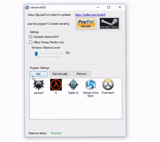Close the vibranceGUI window
Viewport: 160px width, 142px height.
120,7
